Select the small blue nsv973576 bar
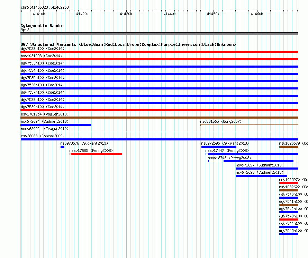Image resolution: width=308 pixels, height=258 pixels. coord(62,147)
